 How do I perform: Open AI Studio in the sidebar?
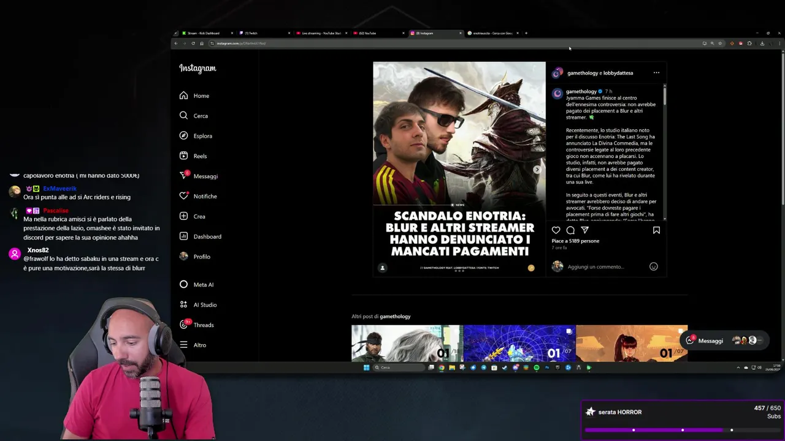(198, 304)
